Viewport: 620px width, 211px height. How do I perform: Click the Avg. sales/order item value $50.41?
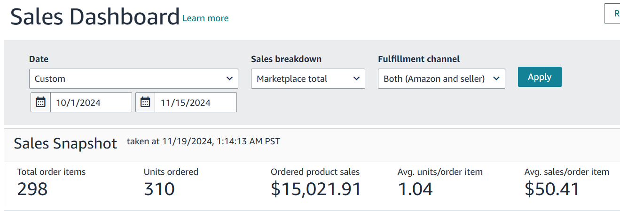point(552,189)
